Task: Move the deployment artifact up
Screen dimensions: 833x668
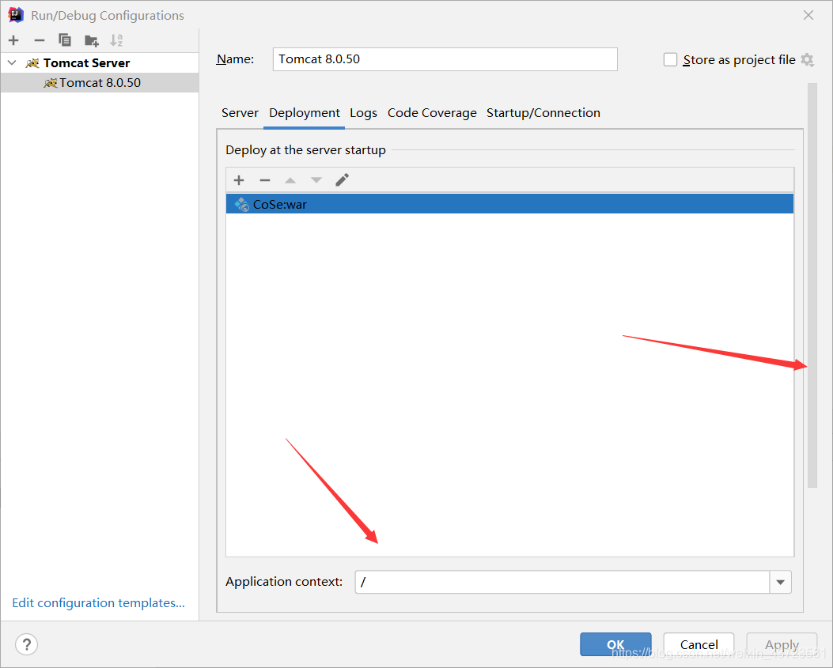Action: coord(290,180)
